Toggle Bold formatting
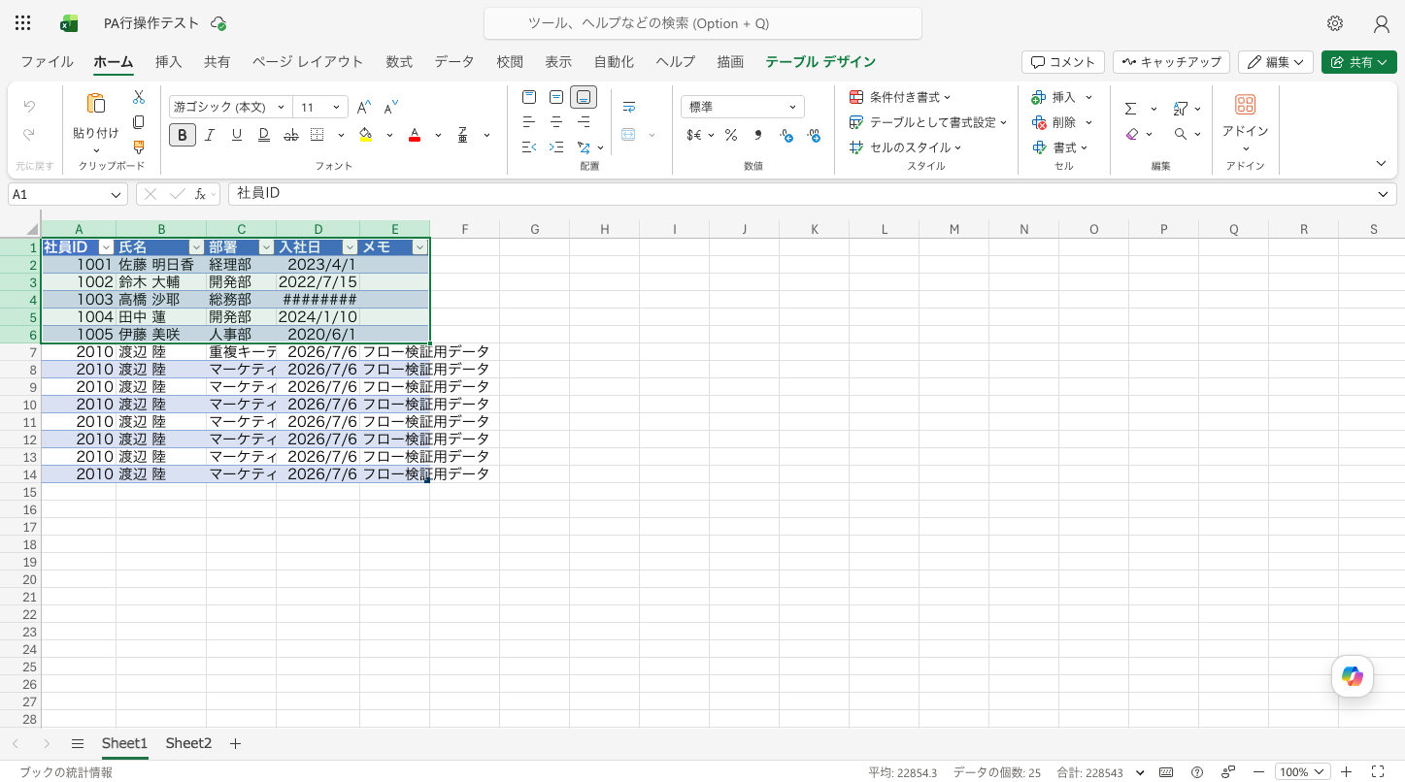Screen dimensions: 1405x782 click(182, 135)
